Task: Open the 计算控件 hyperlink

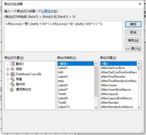Action: [x=47, y=11]
